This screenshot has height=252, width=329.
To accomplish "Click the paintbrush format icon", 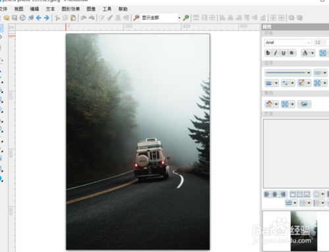I will tap(110, 18).
